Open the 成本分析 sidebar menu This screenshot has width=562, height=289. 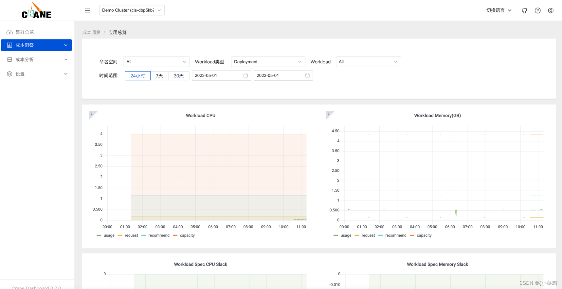[36, 59]
